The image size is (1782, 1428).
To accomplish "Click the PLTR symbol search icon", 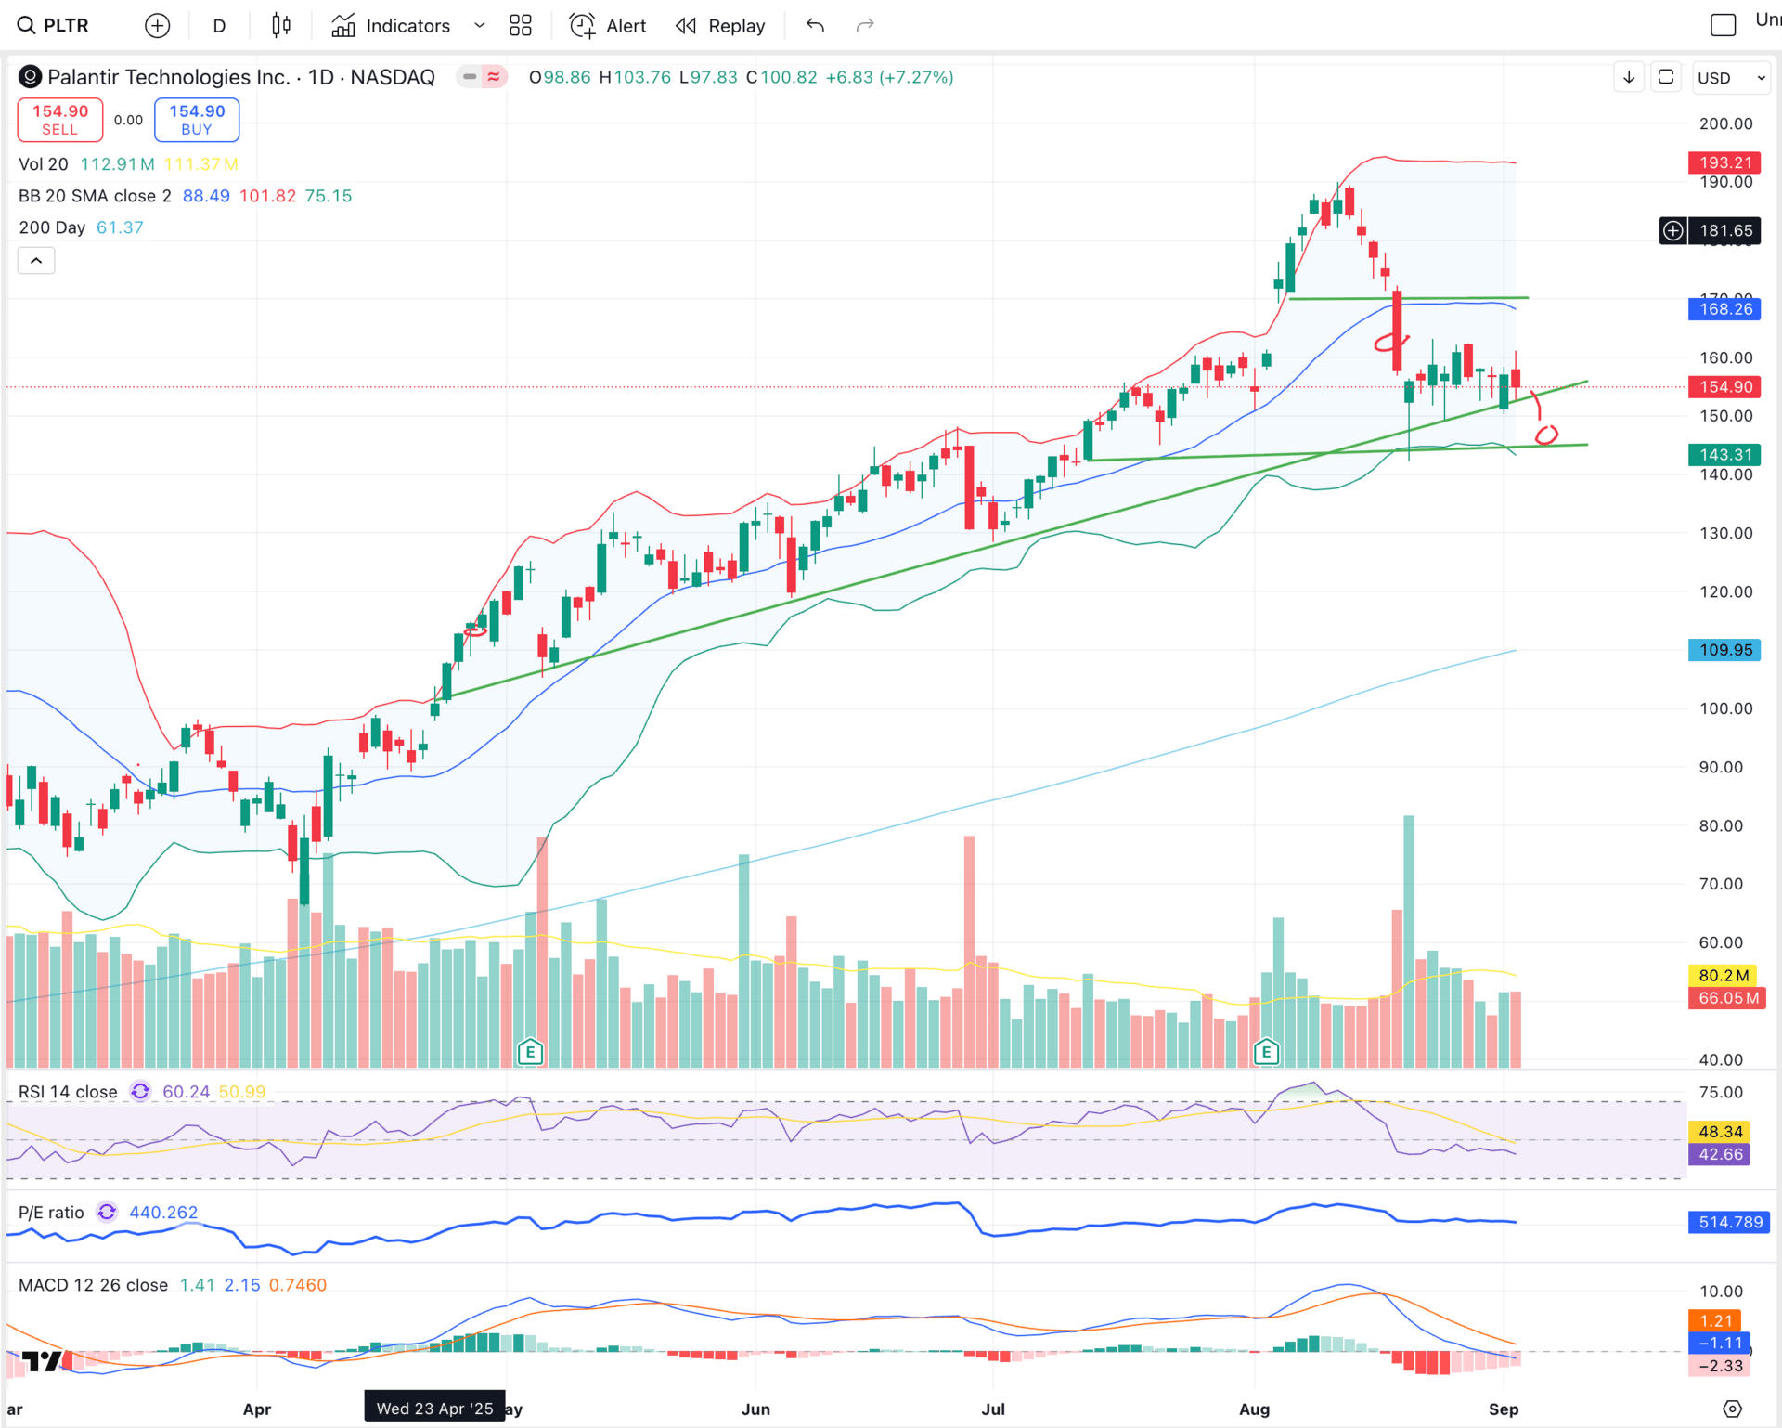I will (x=26, y=26).
